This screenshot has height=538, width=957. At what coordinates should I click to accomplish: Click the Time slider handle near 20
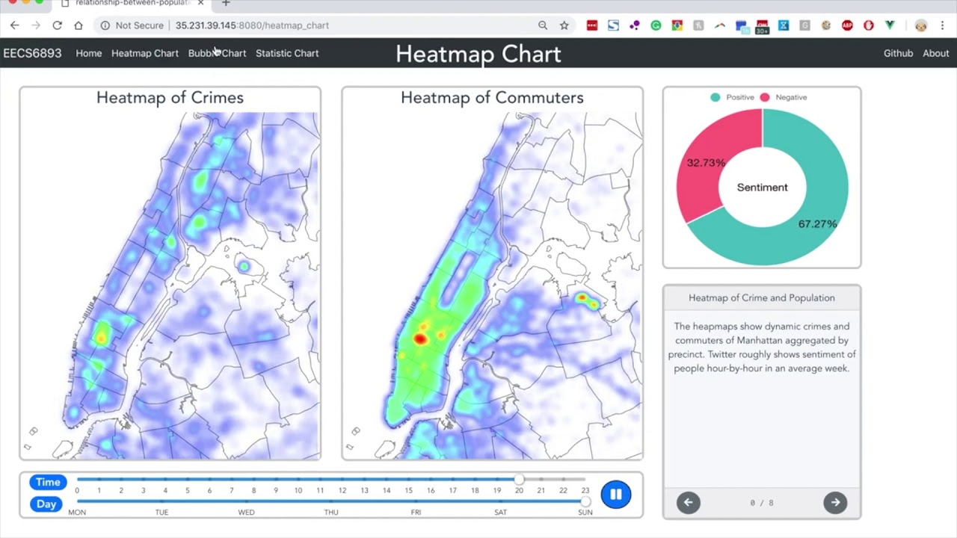[x=519, y=480]
